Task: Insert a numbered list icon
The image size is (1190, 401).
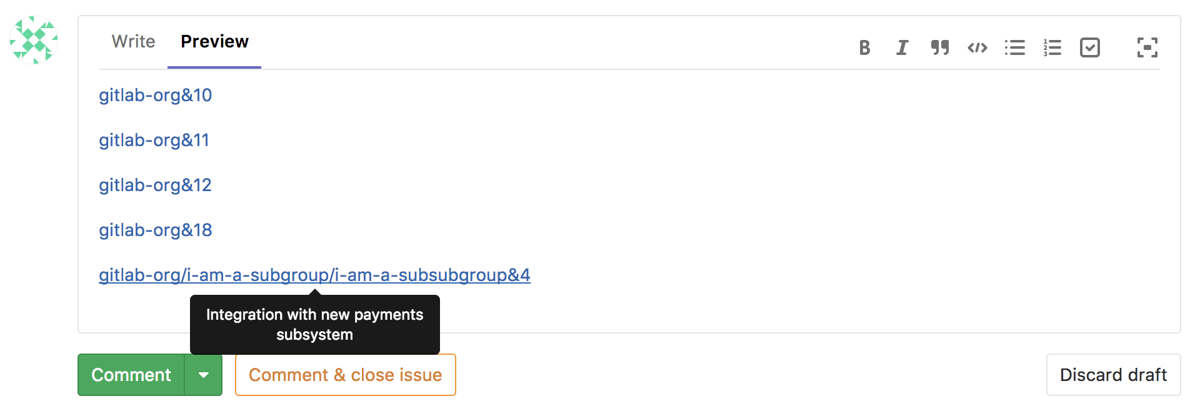Action: pos(1052,47)
